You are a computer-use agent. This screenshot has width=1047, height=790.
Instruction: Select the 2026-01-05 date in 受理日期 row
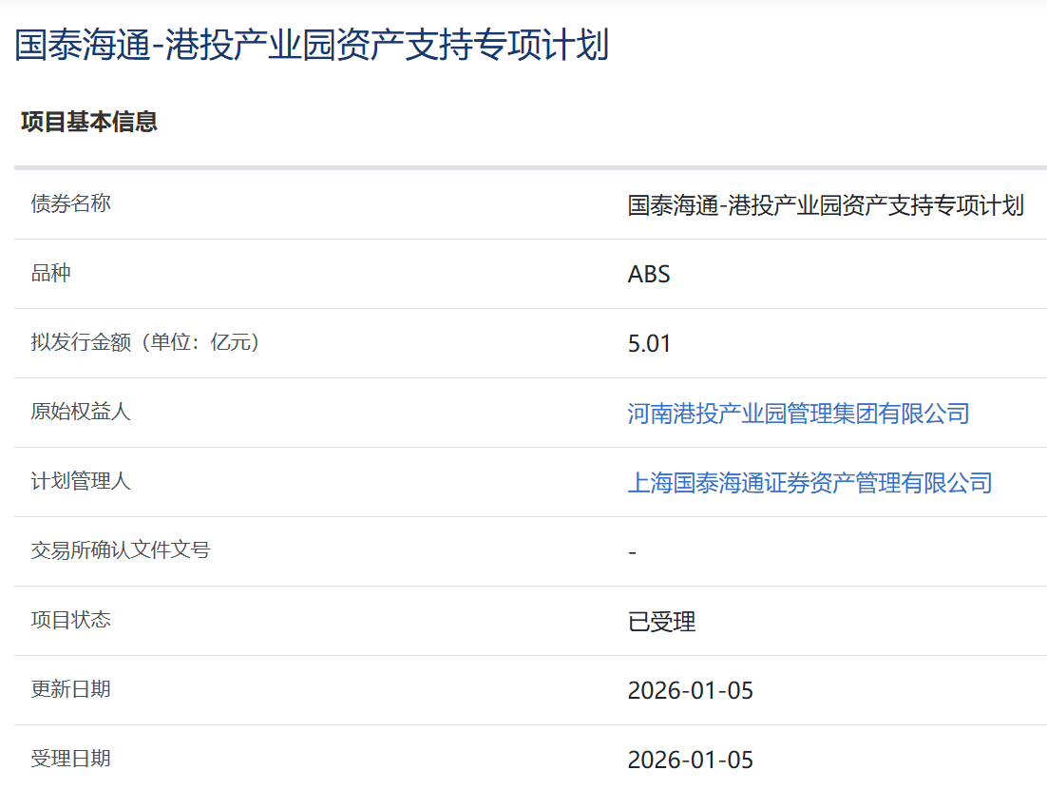[690, 761]
